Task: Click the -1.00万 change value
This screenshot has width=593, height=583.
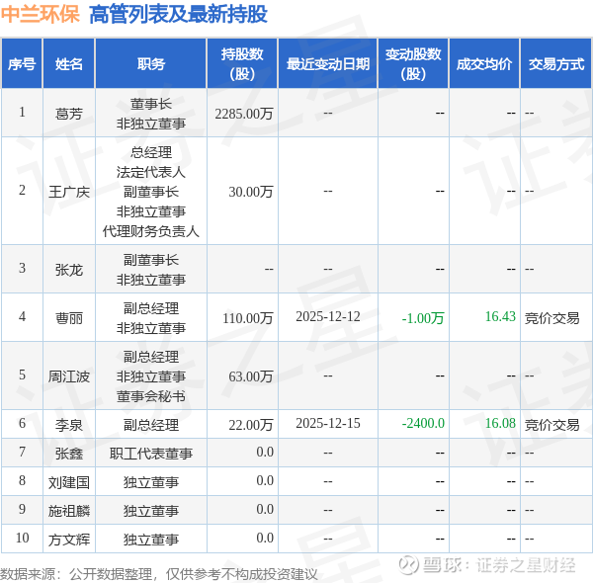Action: tap(423, 318)
